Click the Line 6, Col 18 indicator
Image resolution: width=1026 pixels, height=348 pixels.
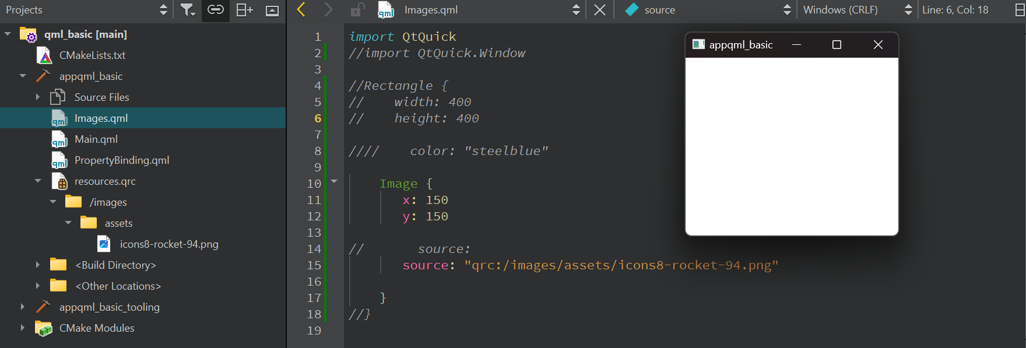(955, 10)
